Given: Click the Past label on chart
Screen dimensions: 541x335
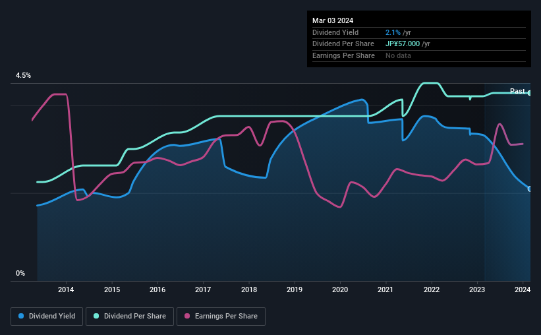Looking at the screenshot, I should 517,91.
